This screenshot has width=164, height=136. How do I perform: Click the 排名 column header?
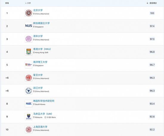pos(7,3)
